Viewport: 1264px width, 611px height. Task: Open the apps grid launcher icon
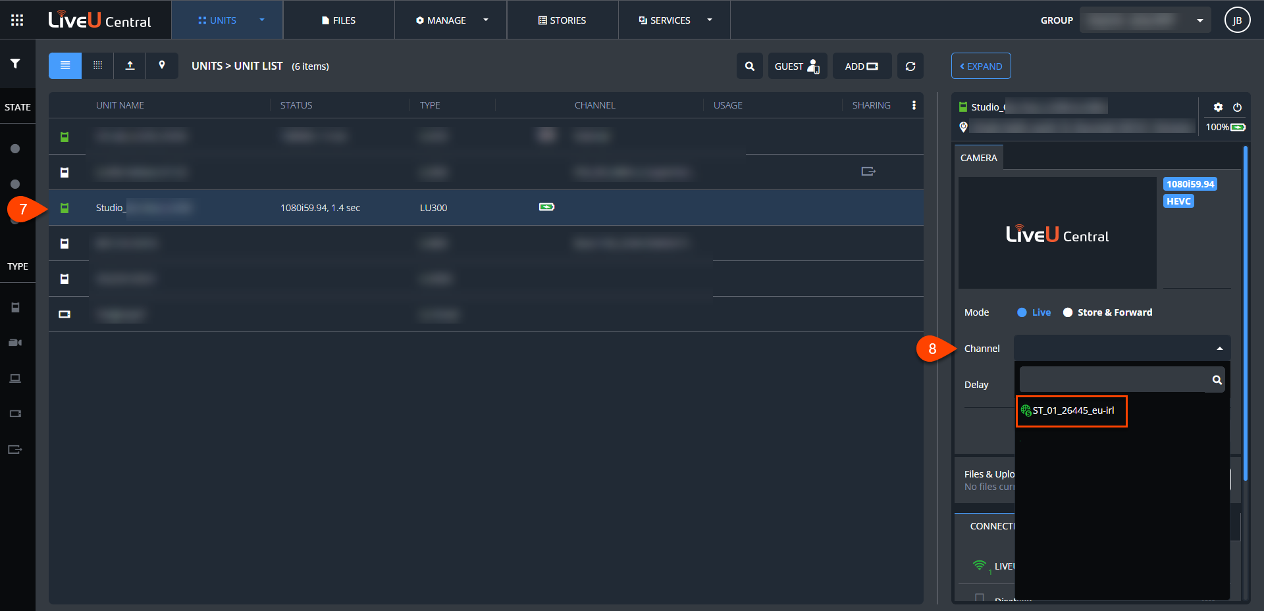click(17, 20)
